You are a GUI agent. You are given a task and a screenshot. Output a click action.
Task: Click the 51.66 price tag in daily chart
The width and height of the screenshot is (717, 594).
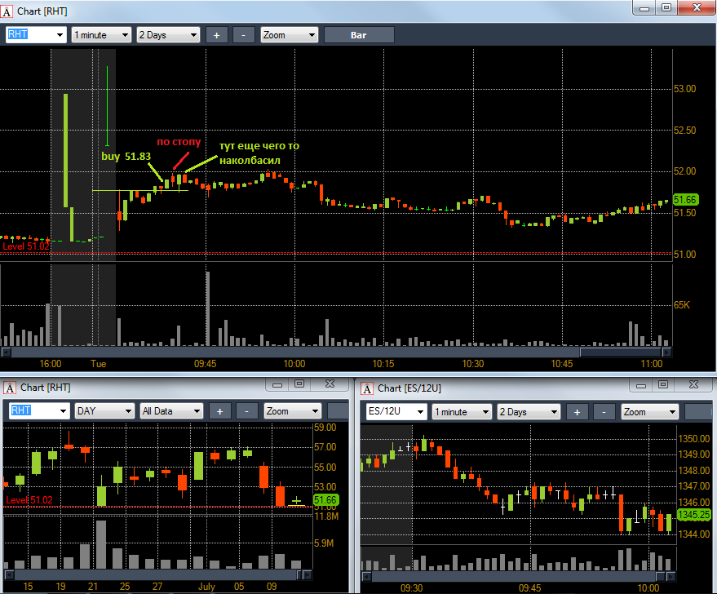(x=325, y=500)
